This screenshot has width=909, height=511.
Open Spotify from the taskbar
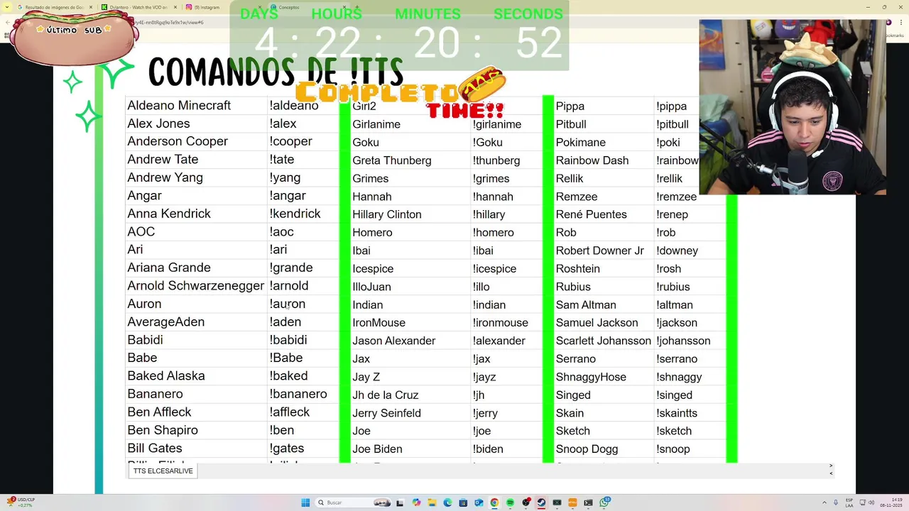click(x=510, y=502)
